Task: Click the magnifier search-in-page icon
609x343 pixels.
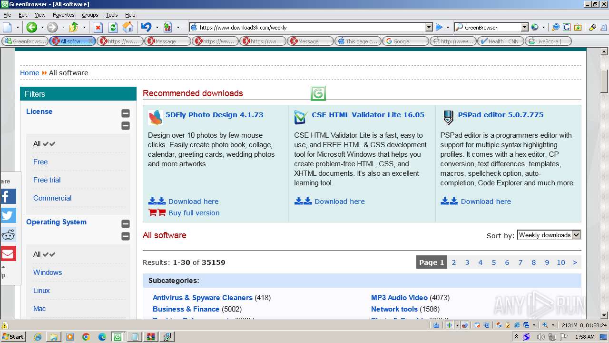Action: click(x=556, y=27)
